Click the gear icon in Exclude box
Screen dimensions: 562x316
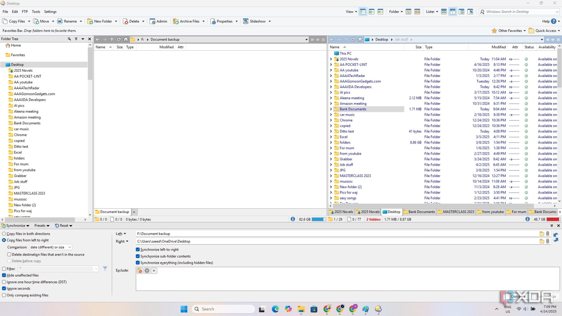[147, 271]
